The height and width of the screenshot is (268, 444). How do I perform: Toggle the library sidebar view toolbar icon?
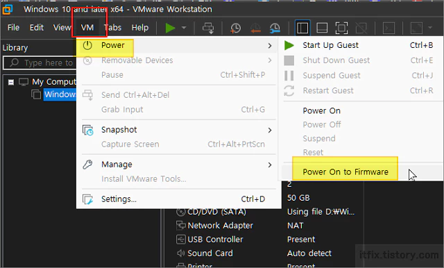click(x=302, y=28)
